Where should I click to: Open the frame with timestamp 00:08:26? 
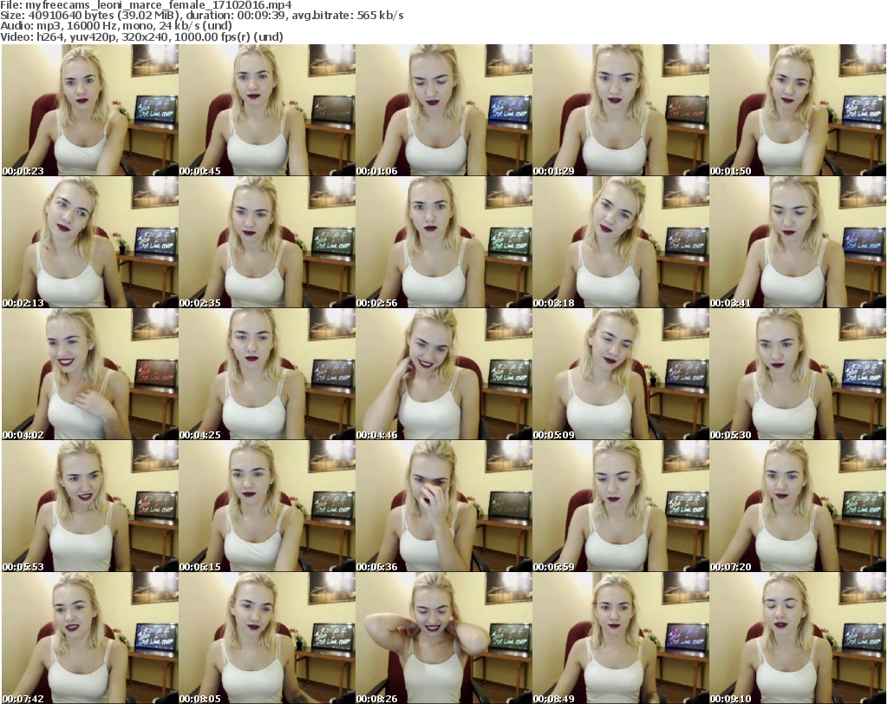pyautogui.click(x=444, y=638)
